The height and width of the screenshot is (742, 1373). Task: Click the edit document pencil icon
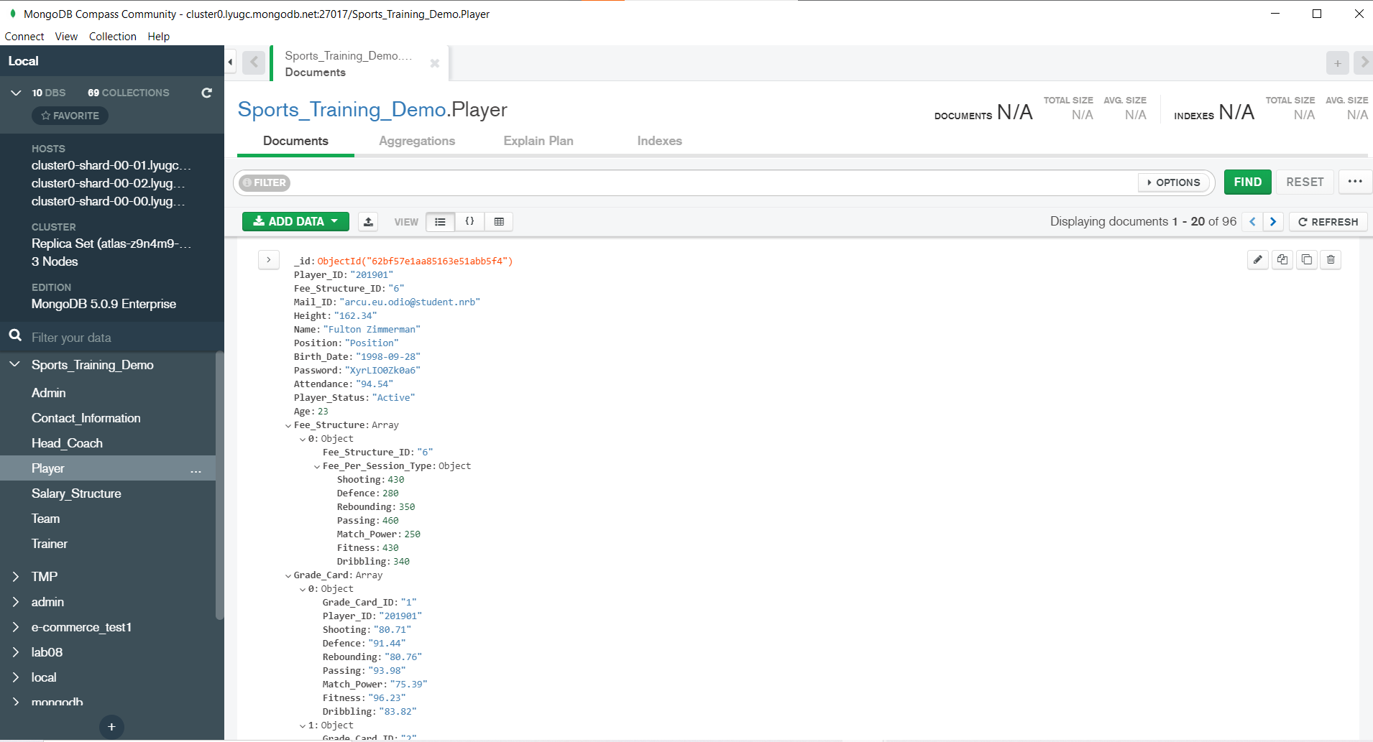[1257, 260]
